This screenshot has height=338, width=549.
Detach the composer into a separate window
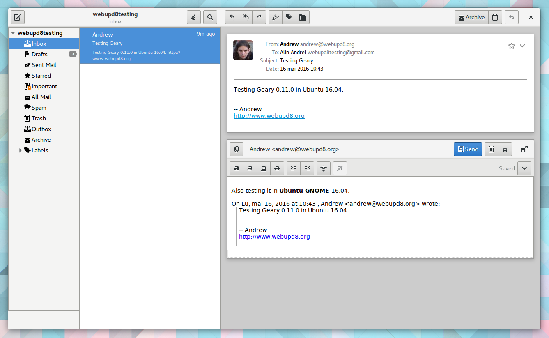pyautogui.click(x=524, y=149)
